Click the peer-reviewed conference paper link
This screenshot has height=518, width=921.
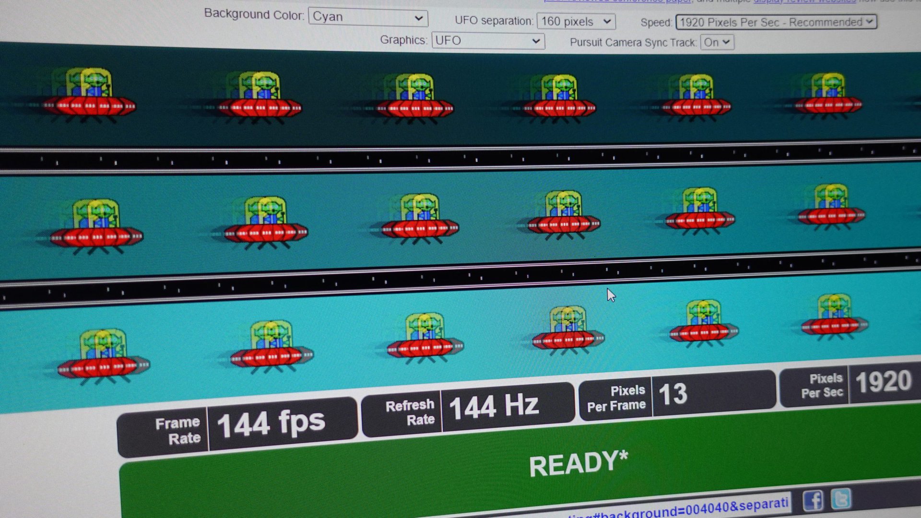(x=619, y=1)
